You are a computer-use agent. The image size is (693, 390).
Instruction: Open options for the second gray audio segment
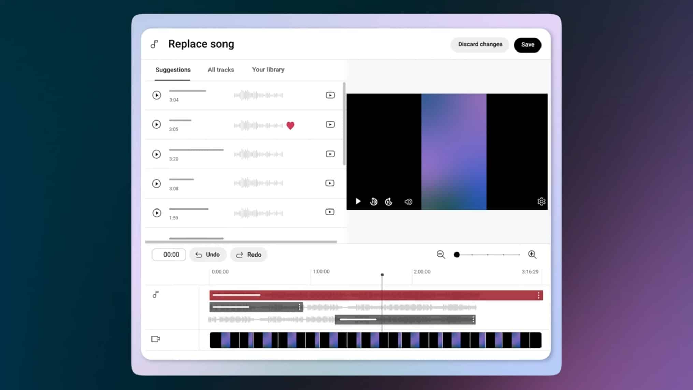[x=473, y=320]
